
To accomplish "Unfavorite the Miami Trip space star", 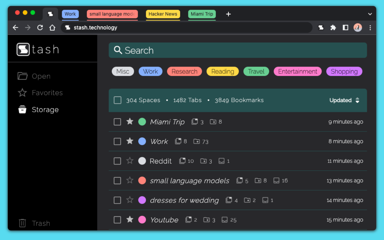I will [x=130, y=121].
